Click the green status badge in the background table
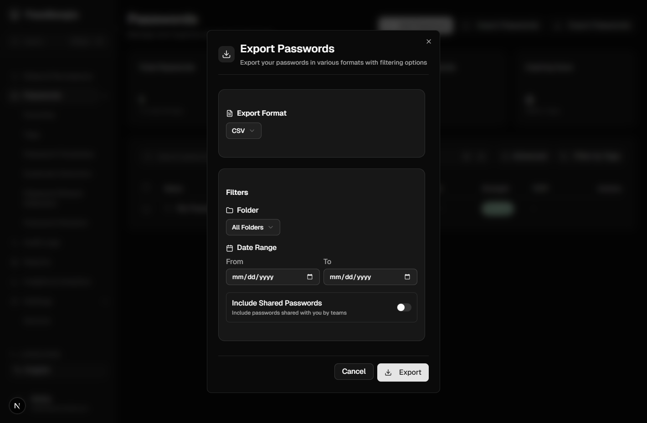This screenshot has width=647, height=423. coord(498,209)
